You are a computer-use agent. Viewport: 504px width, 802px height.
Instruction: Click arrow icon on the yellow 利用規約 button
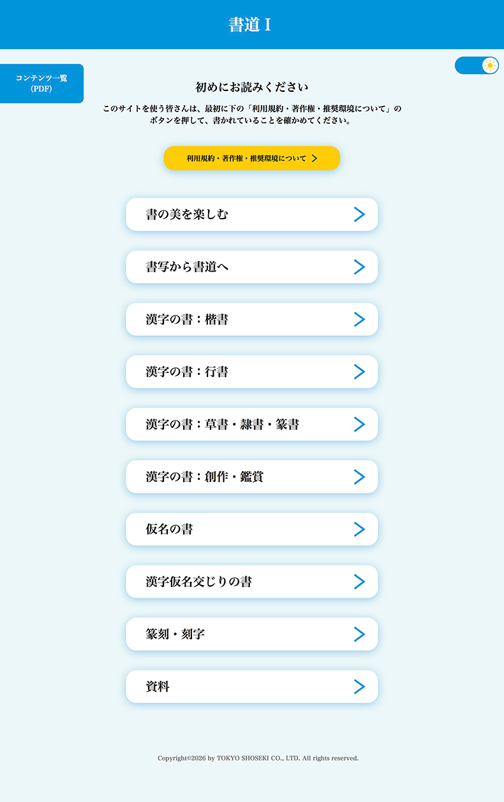(x=315, y=158)
